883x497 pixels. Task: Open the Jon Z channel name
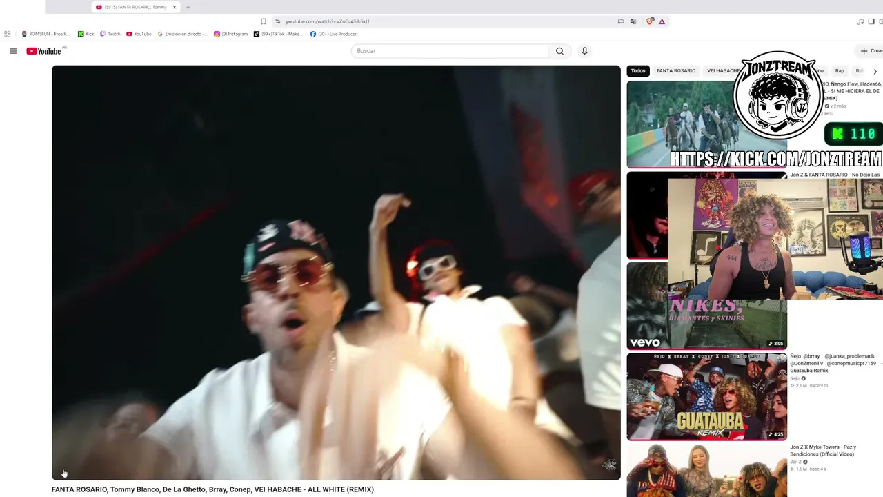click(x=796, y=462)
